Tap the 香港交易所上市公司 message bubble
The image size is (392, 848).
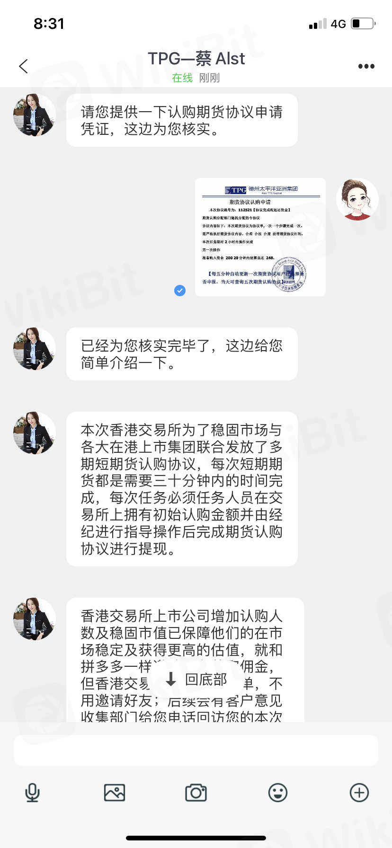click(x=185, y=660)
